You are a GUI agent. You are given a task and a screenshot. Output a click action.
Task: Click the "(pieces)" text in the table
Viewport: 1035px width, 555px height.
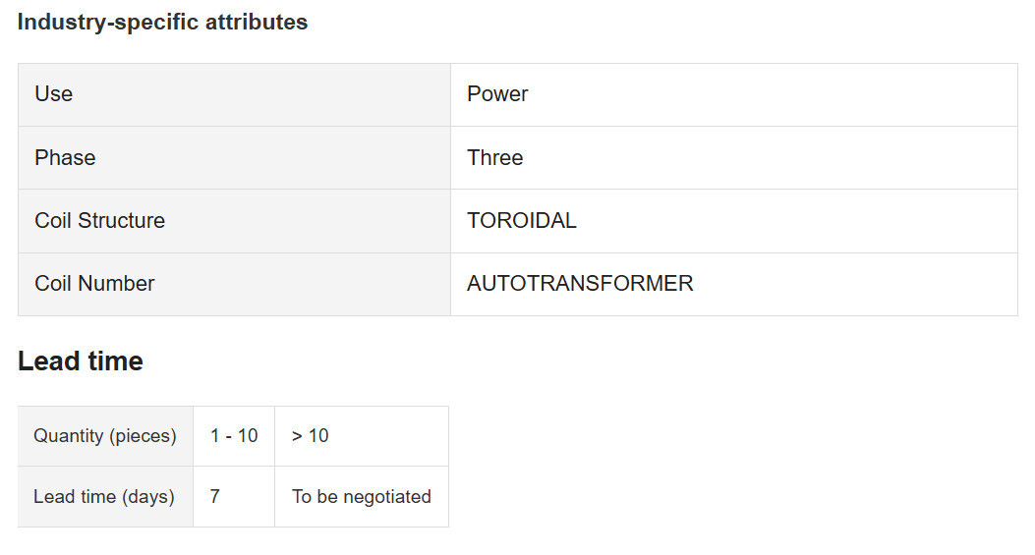pyautogui.click(x=144, y=436)
